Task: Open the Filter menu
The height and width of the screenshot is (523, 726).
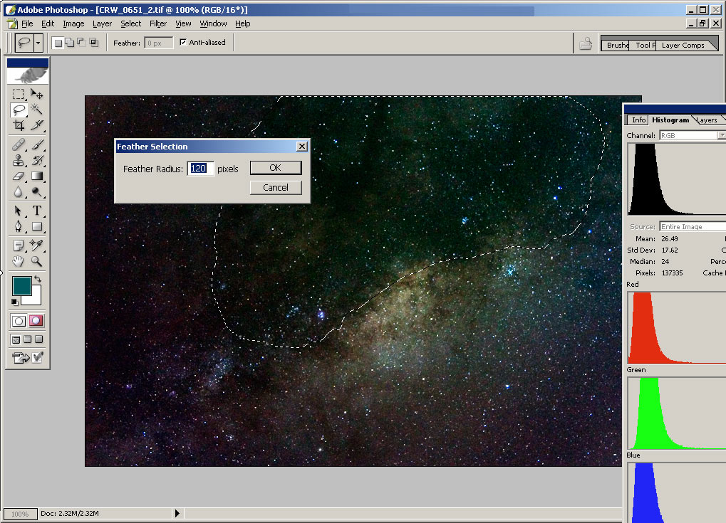Action: 158,23
